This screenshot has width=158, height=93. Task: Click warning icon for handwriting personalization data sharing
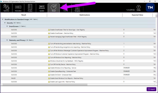(49, 44)
